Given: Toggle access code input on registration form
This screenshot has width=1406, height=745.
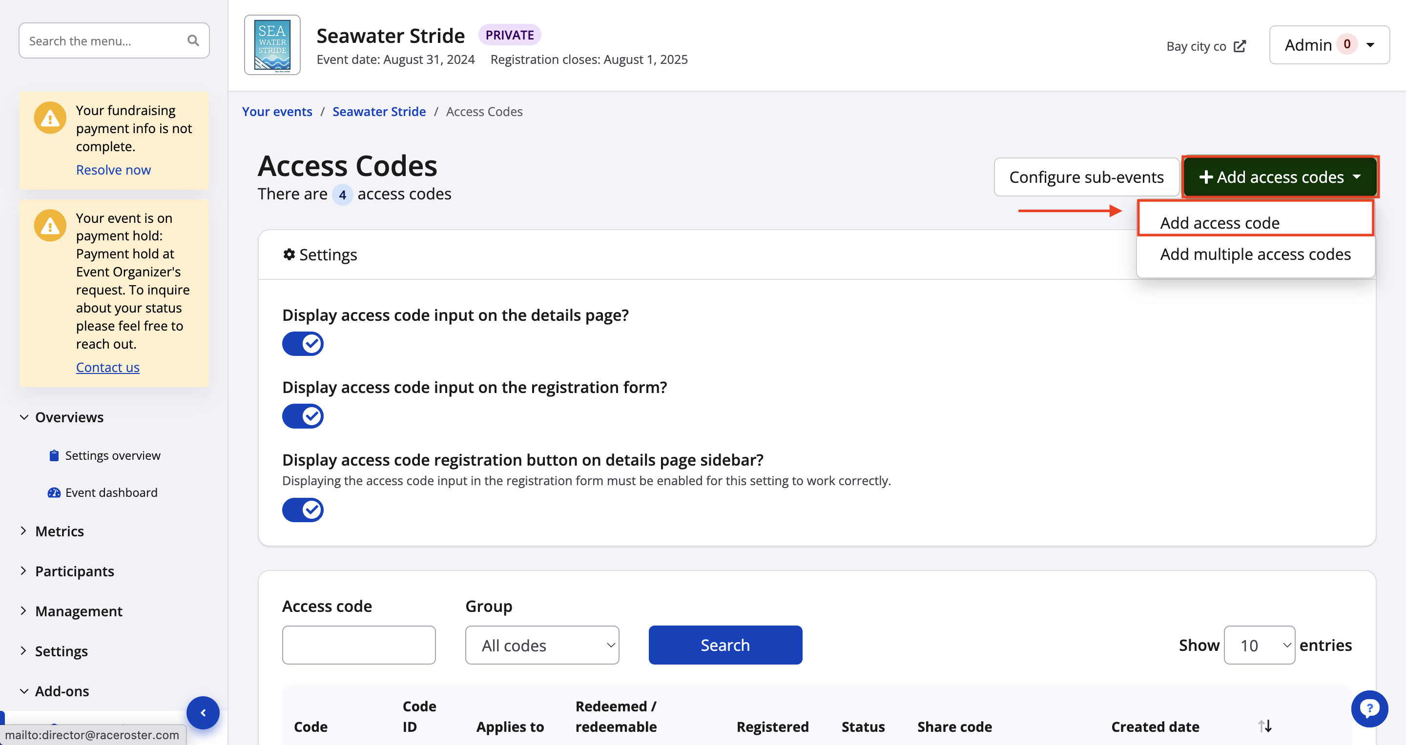Looking at the screenshot, I should point(303,416).
